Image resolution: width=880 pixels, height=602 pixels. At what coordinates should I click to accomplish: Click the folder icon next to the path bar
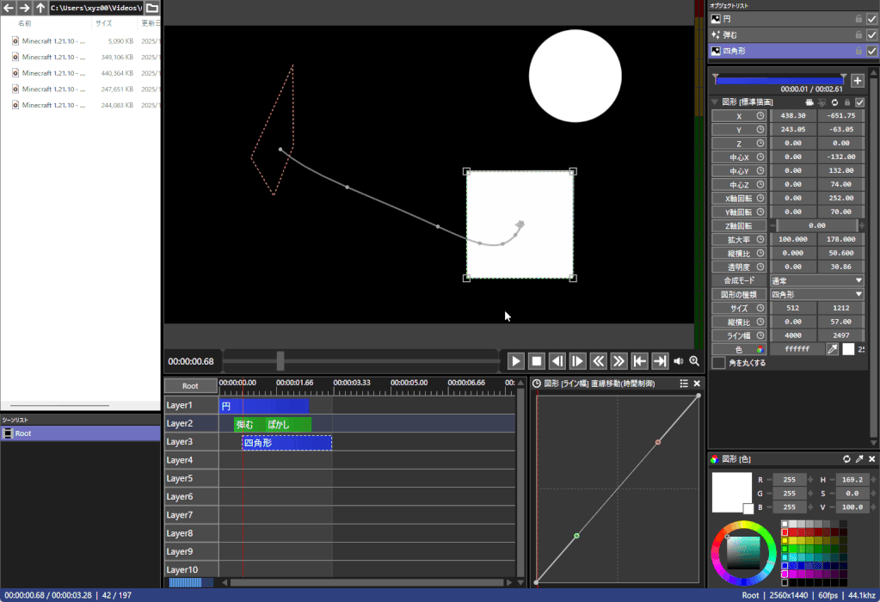coord(151,7)
